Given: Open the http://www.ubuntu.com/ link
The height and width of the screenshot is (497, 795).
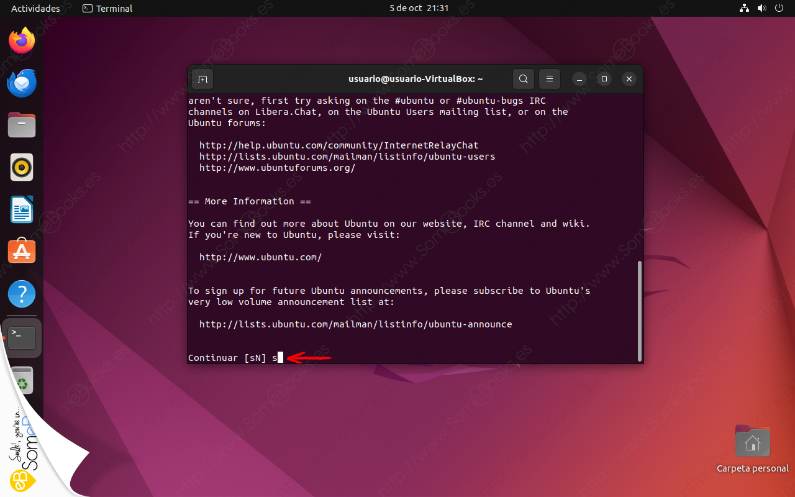Looking at the screenshot, I should point(260,257).
